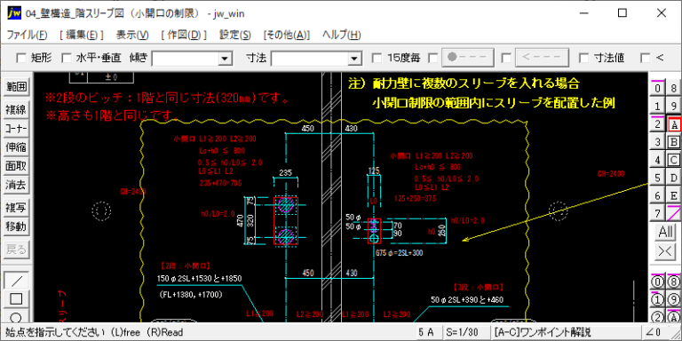Select layer B button

673,142
